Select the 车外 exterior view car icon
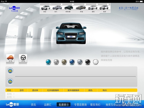The width and height of the screenshot is (144, 108). coord(10,58)
